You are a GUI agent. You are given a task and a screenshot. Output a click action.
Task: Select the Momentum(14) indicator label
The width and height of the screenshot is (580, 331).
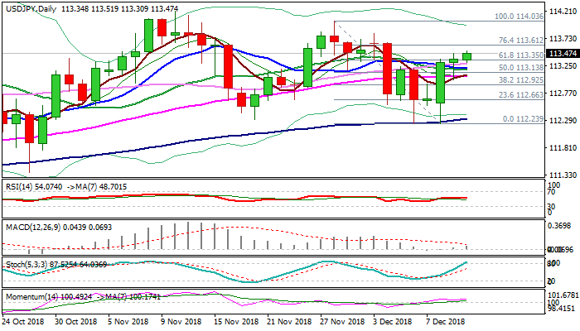click(x=30, y=295)
